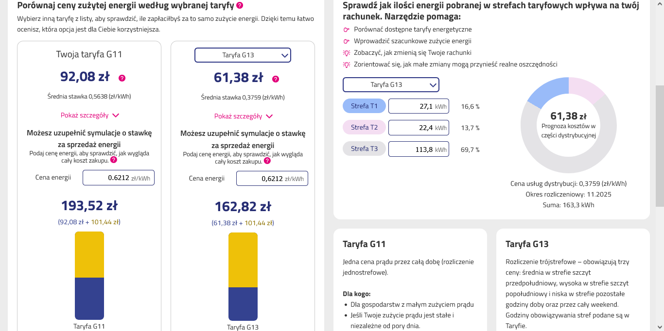The width and height of the screenshot is (664, 331).
Task: Click Cena energii field in G13 card
Action: click(272, 178)
